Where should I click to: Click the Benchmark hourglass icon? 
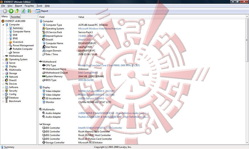7,101
